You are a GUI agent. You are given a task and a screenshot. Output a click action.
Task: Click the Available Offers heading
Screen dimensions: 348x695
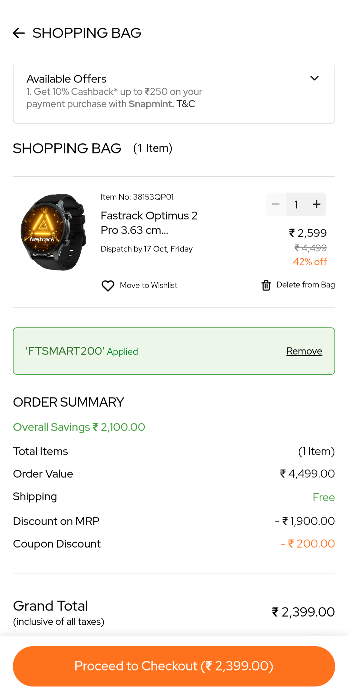coord(66,79)
